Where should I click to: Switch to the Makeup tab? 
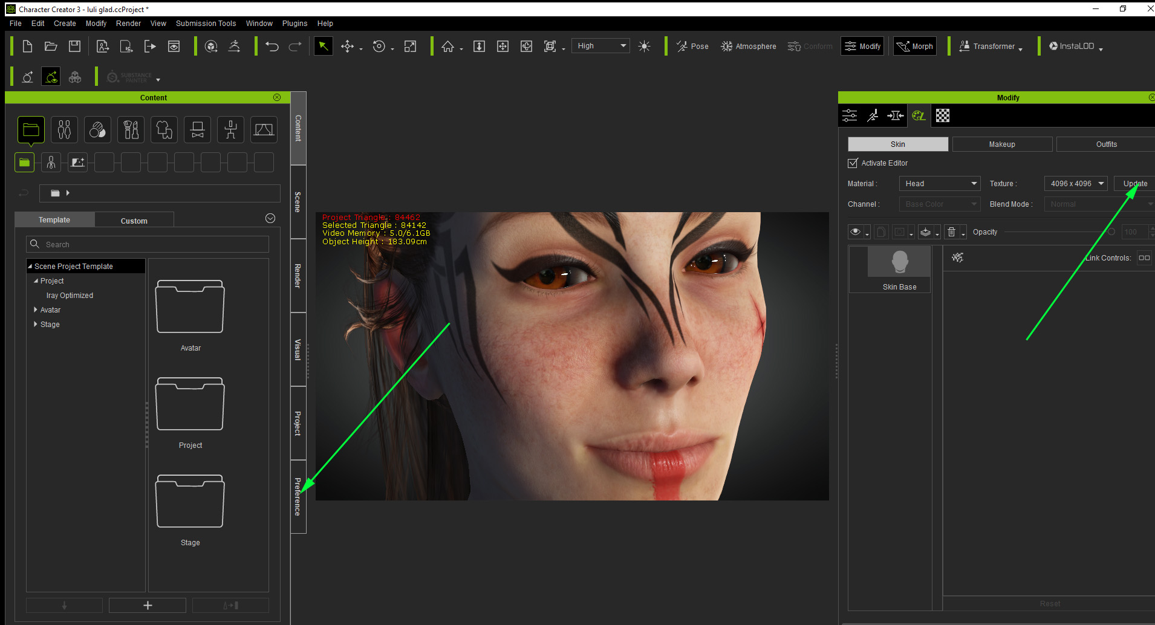click(1002, 144)
